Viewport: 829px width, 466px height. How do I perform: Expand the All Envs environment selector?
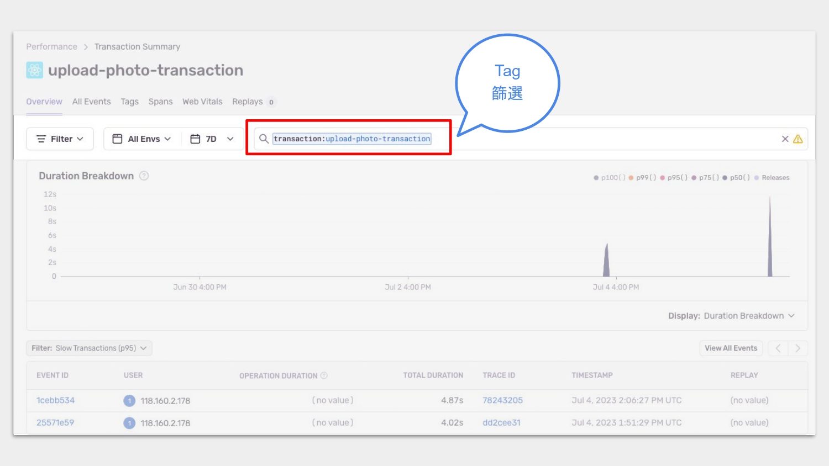tap(141, 139)
